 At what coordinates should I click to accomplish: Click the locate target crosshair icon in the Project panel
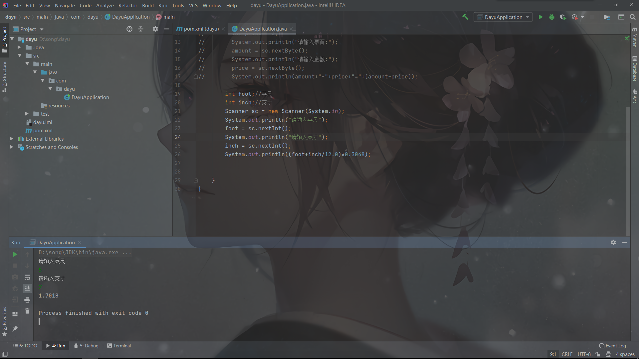(129, 29)
